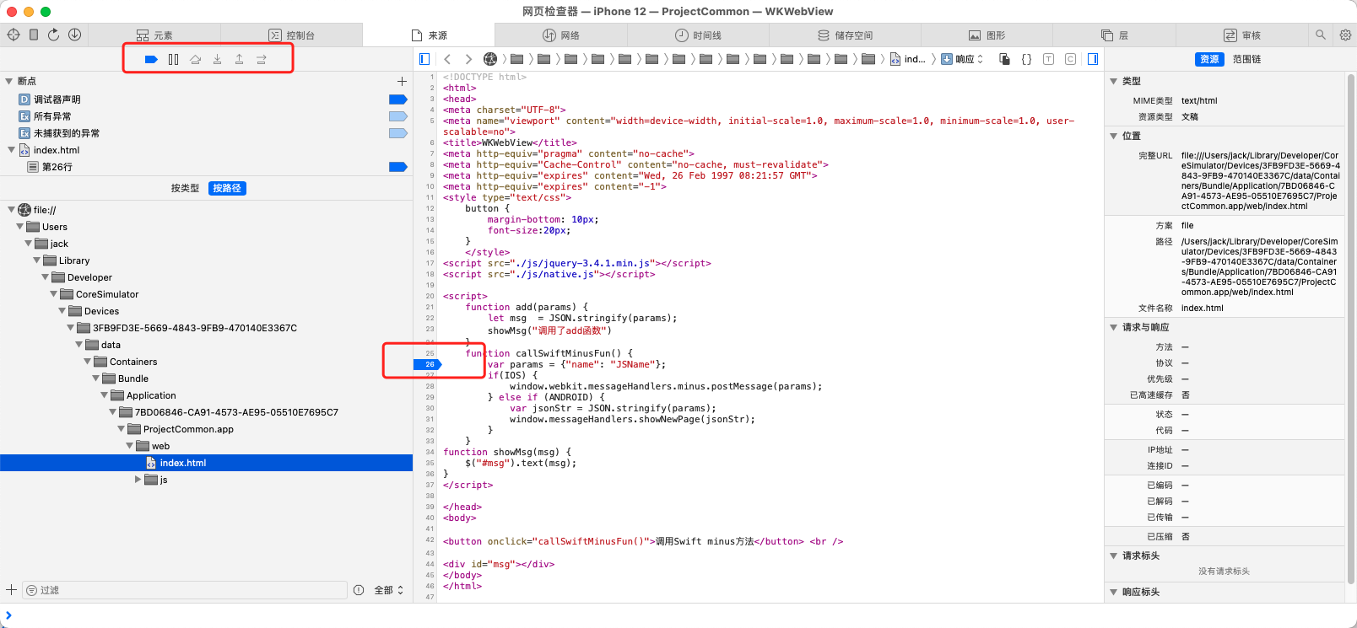Open the 时间线 tab
Screen dimensions: 1357x628
coord(698,35)
